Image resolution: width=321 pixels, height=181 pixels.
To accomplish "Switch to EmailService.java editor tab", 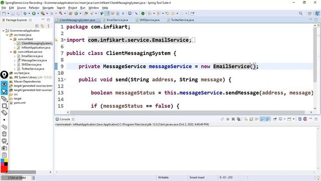I will (115, 20).
